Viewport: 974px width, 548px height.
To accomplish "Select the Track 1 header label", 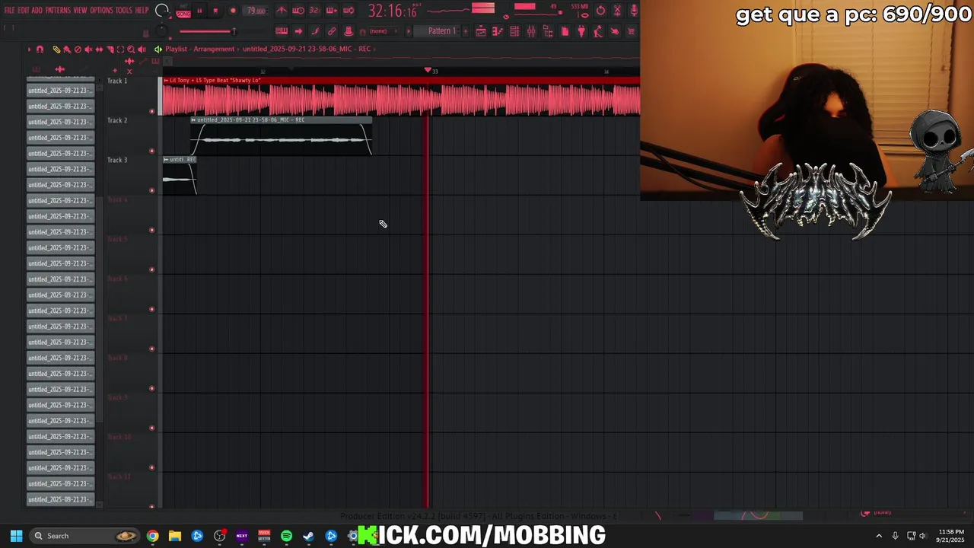I will coord(116,81).
